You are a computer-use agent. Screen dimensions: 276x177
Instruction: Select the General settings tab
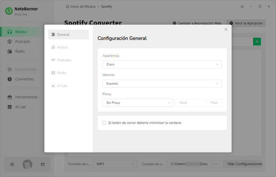point(68,35)
